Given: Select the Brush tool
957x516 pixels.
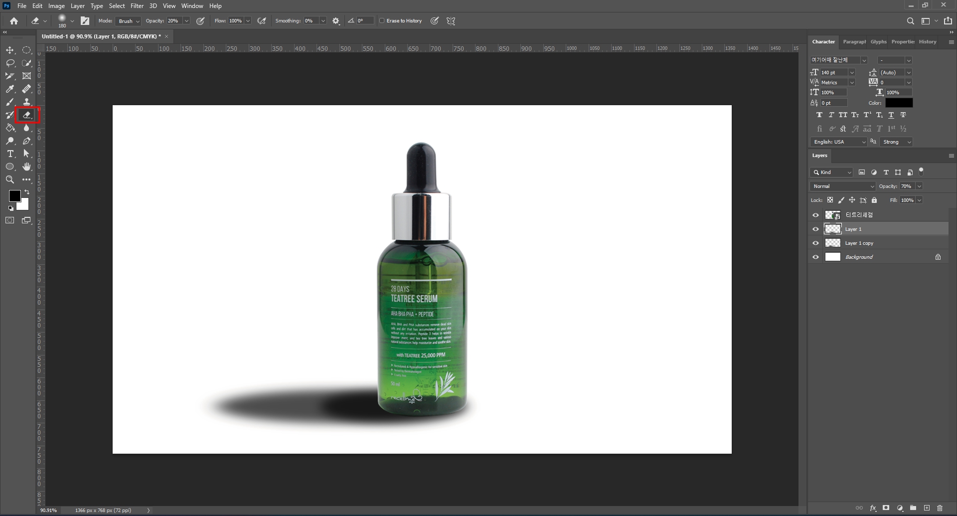Looking at the screenshot, I should [x=10, y=102].
